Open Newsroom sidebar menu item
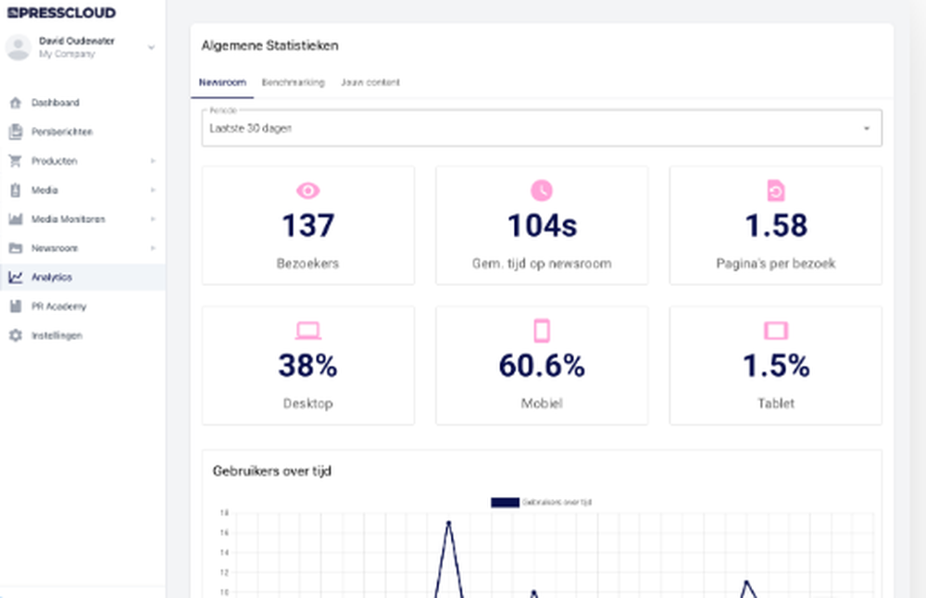This screenshot has width=926, height=598. pos(82,248)
